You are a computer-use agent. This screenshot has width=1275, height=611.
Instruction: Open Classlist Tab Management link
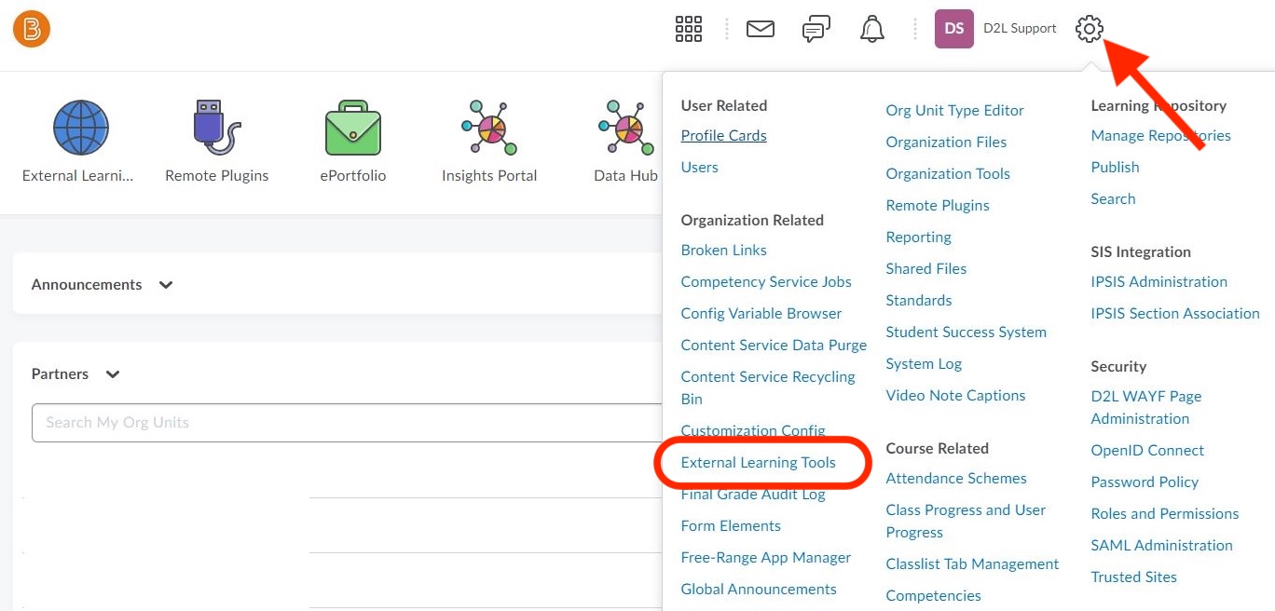pyautogui.click(x=972, y=564)
